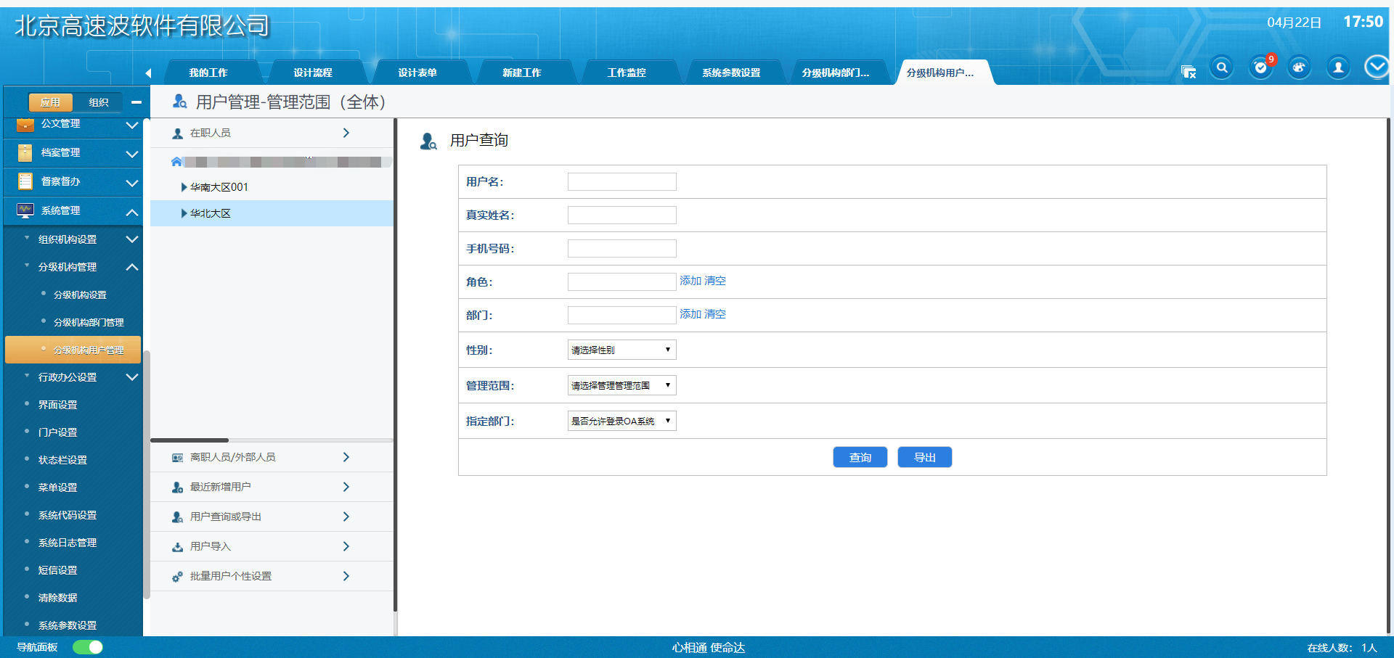
Task: Open 分级机构设置 in sidebar
Action: [x=80, y=295]
